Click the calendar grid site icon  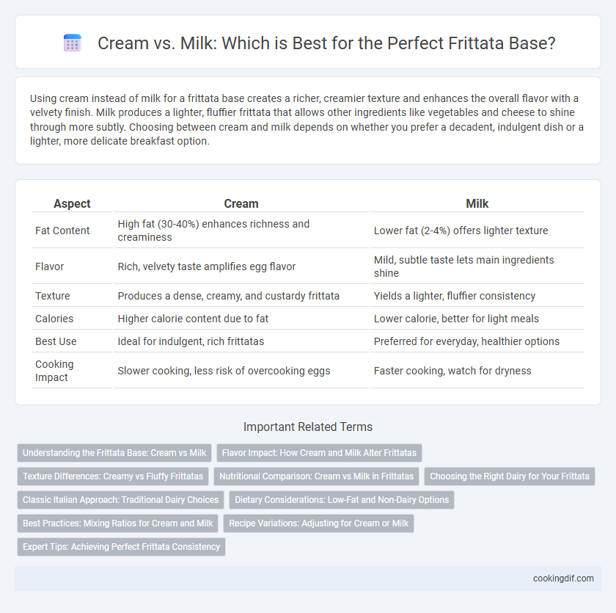click(x=73, y=43)
